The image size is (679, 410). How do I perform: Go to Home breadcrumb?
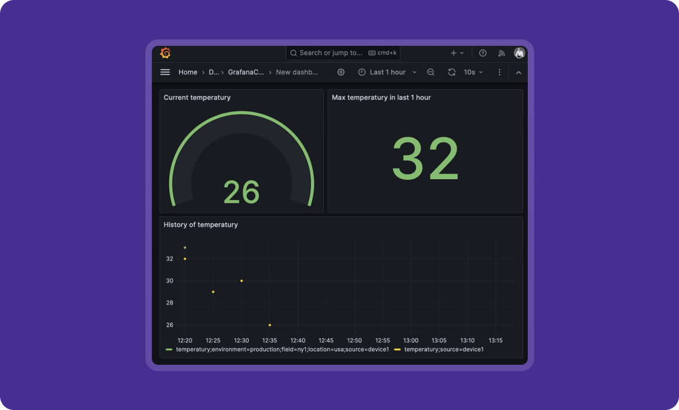pos(188,72)
